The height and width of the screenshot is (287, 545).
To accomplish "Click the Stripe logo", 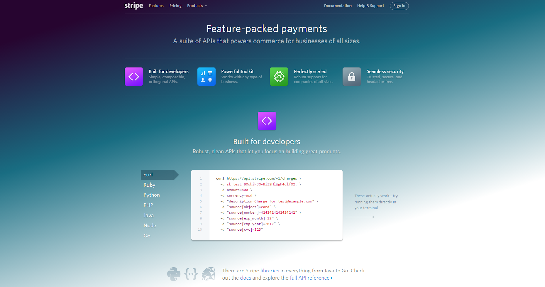I will pos(134,6).
